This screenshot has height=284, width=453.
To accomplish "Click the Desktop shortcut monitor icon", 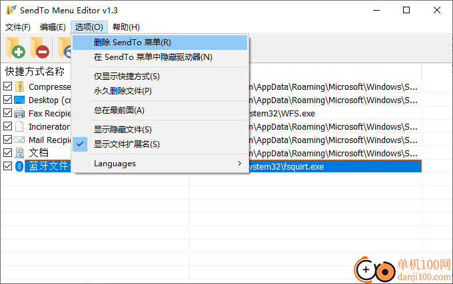I will pyautogui.click(x=19, y=100).
